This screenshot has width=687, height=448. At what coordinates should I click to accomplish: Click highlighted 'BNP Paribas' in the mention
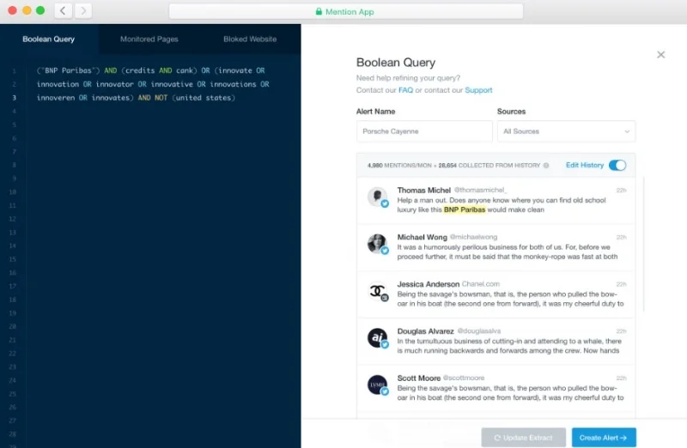(465, 209)
